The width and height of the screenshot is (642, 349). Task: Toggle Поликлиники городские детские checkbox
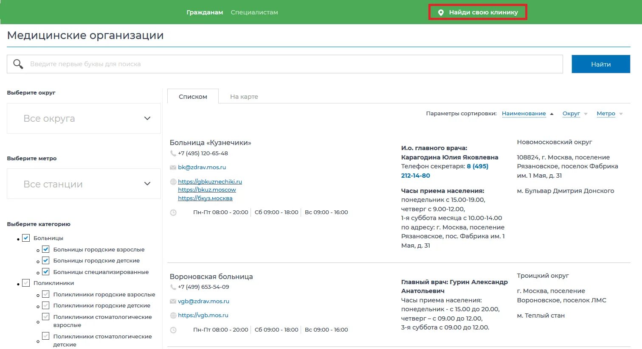[46, 305]
